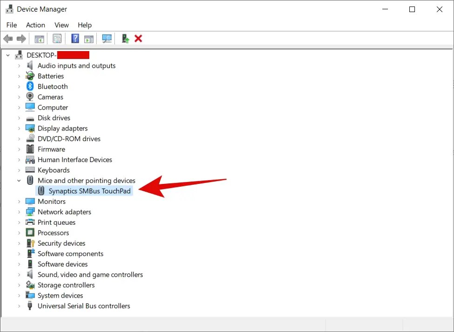The width and height of the screenshot is (454, 332).
Task: Click the Help toolbar icon
Action: pyautogui.click(x=75, y=38)
